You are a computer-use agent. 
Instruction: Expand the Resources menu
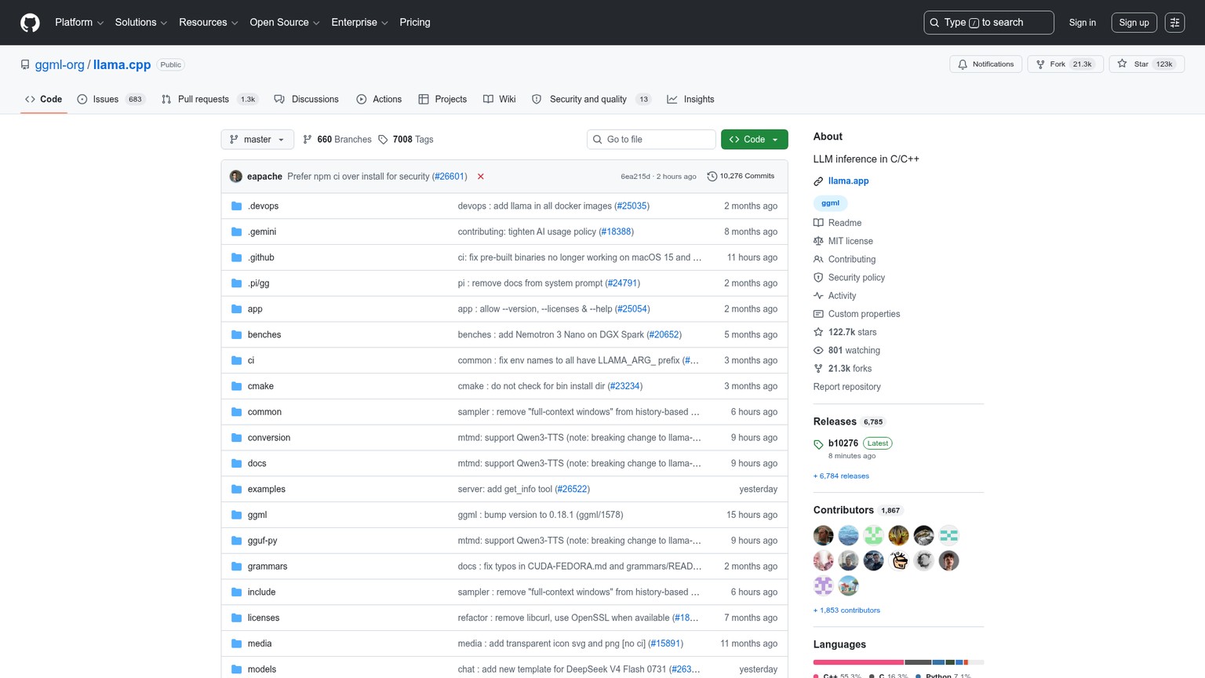pyautogui.click(x=209, y=23)
